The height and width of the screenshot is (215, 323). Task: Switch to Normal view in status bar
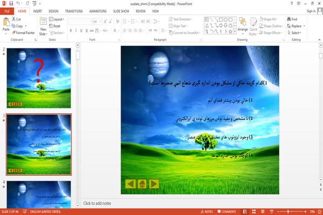tap(245, 211)
